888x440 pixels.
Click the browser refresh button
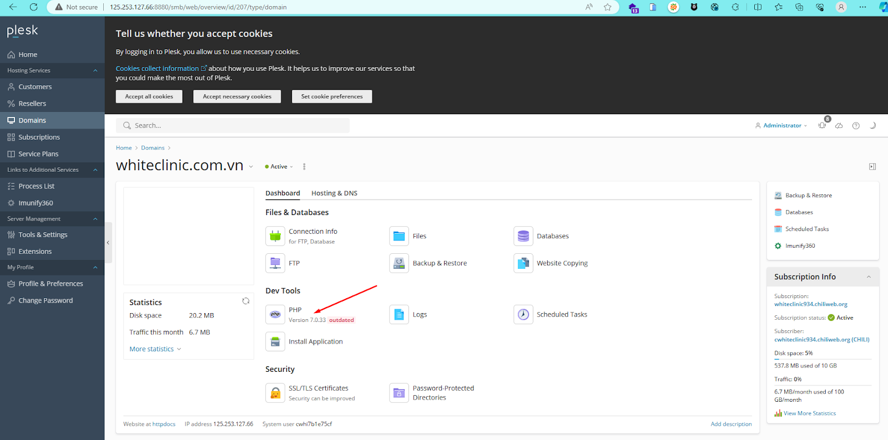tap(34, 7)
